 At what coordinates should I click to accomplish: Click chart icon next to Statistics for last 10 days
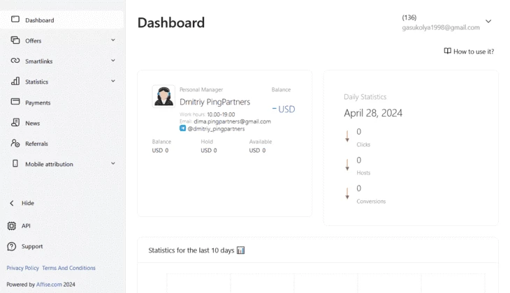[241, 250]
